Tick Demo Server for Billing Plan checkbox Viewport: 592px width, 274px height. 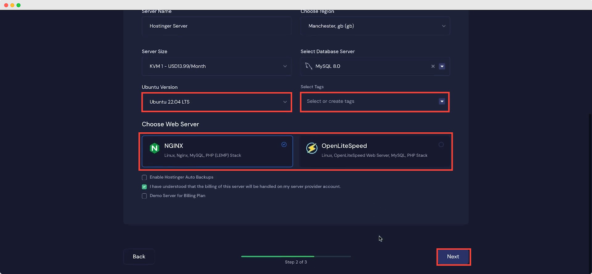click(x=144, y=196)
